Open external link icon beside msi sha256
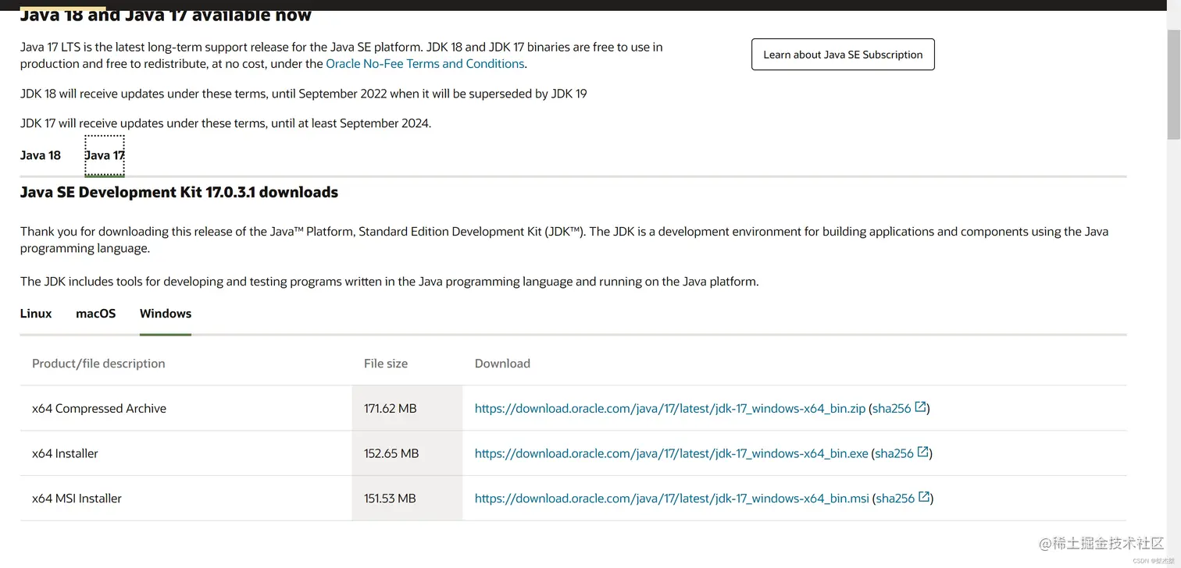The image size is (1181, 568). [924, 498]
